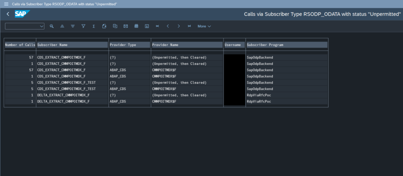Go to the previous page
Viewport: 403px width, 176px height.
point(168,26)
